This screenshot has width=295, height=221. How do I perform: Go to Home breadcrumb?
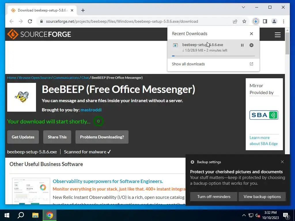(x=12, y=78)
